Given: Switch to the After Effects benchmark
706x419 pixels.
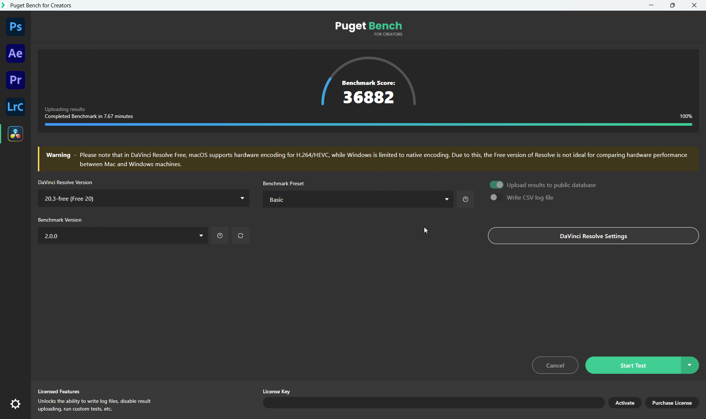Looking at the screenshot, I should [15, 54].
